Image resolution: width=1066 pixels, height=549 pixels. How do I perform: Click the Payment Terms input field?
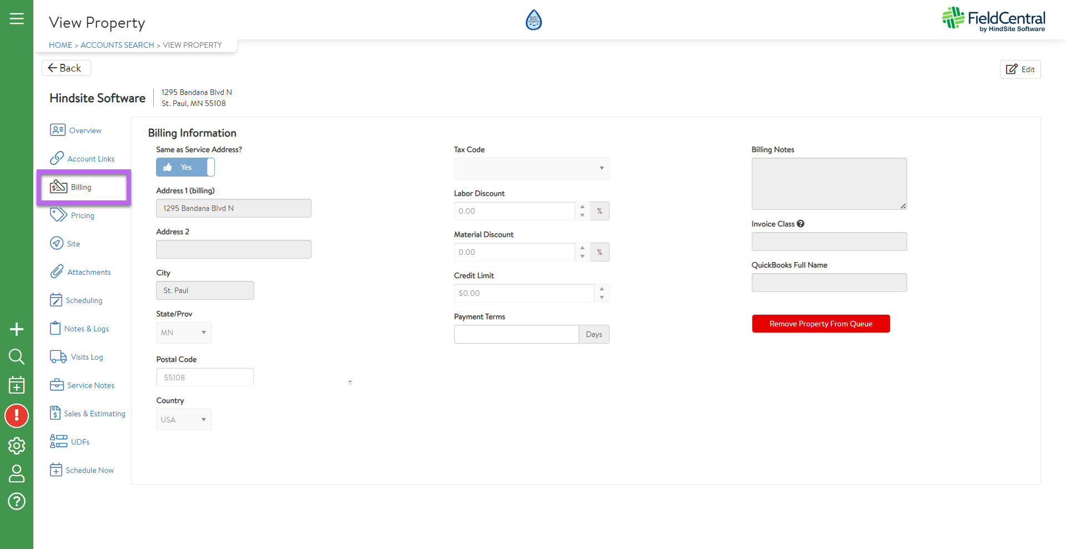point(516,334)
